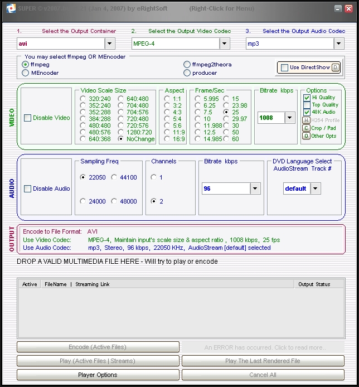The image size is (359, 387).
Task: Toggle the Disable Video checkbox
Action: [27, 118]
